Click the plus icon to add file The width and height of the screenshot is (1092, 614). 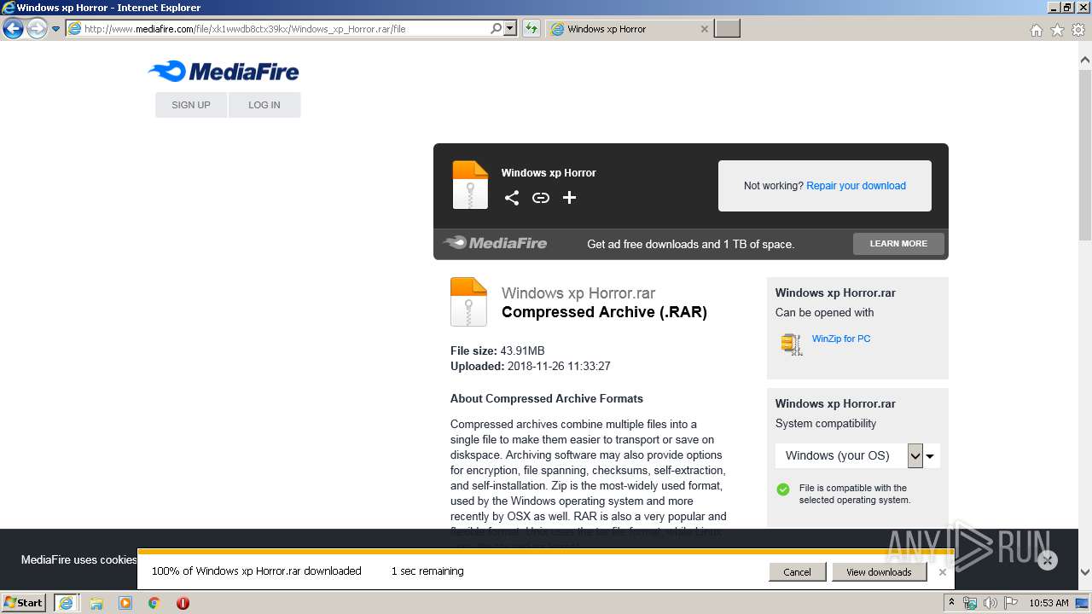[x=570, y=198]
